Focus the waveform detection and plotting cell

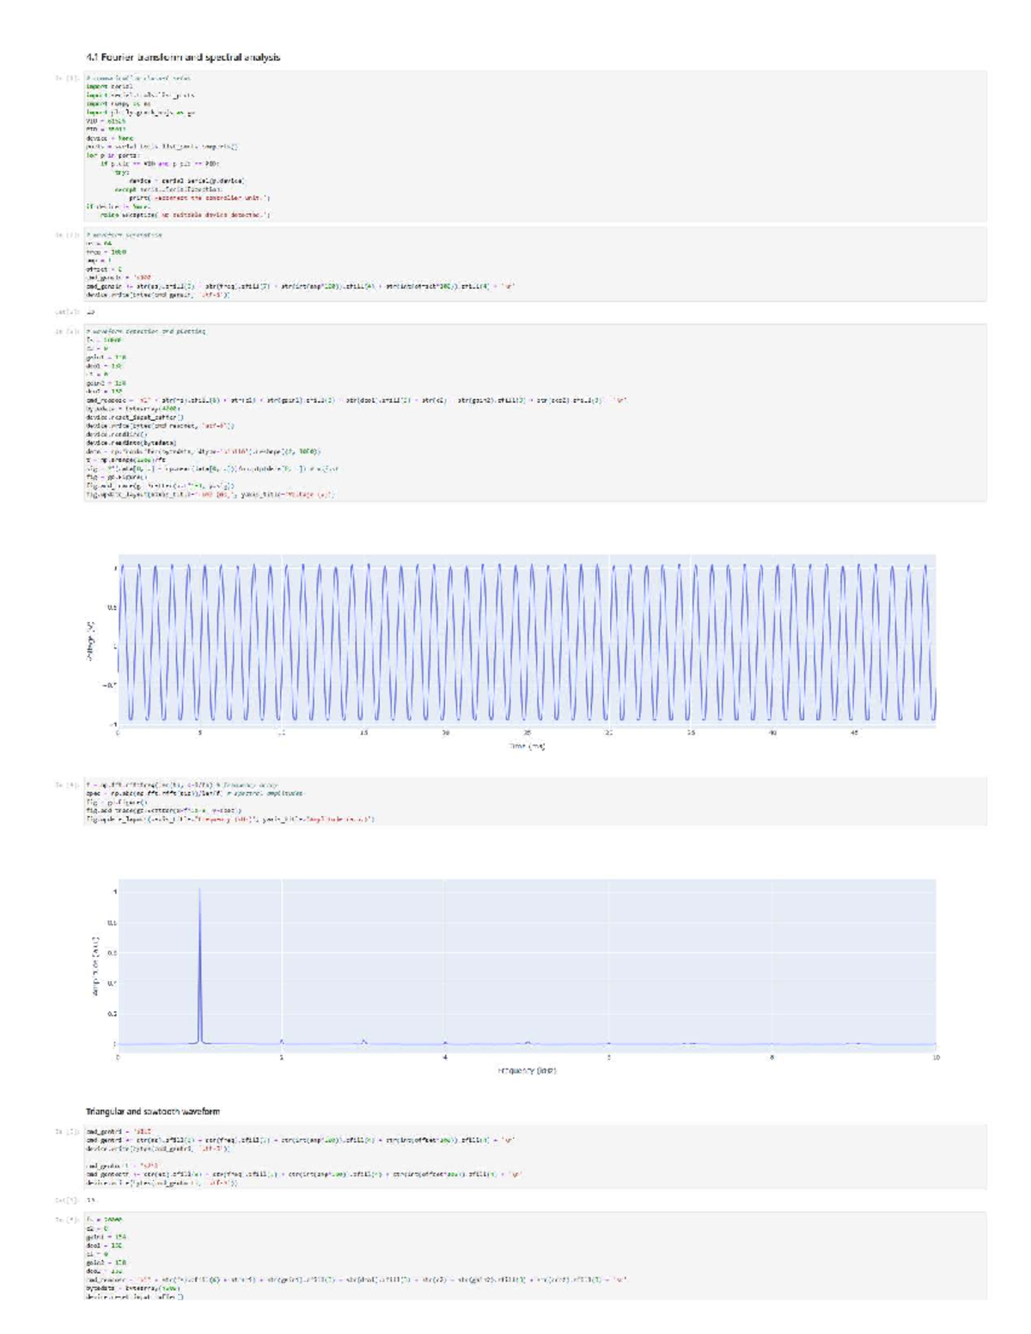(536, 412)
